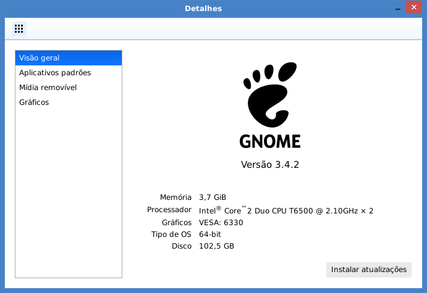Click graphics value VESA: 6330
This screenshot has width=427, height=293.
(x=221, y=223)
